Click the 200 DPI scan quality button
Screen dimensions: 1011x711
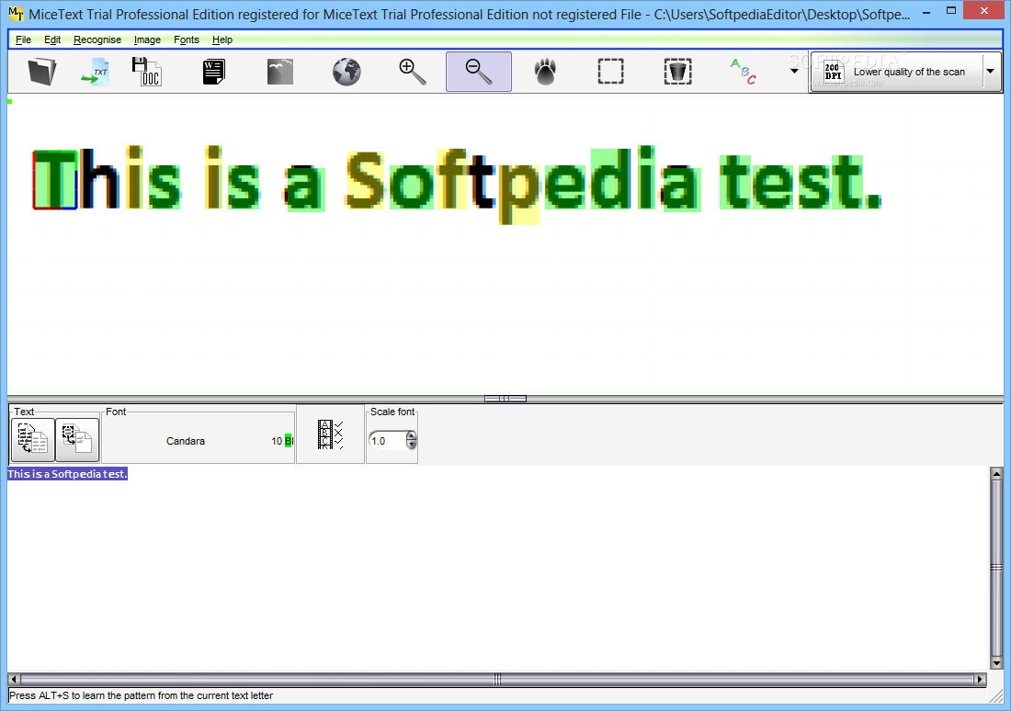(x=896, y=73)
